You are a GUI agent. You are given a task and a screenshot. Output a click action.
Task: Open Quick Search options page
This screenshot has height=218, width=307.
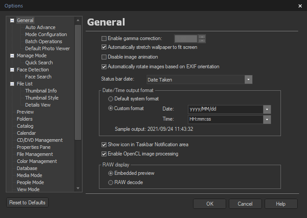(x=39, y=63)
